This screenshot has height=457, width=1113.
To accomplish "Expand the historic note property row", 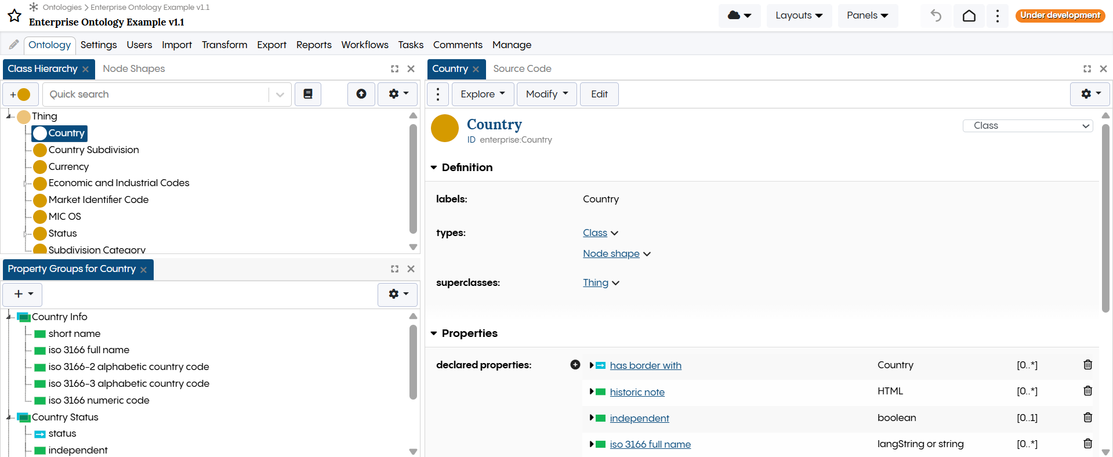I will (x=591, y=391).
